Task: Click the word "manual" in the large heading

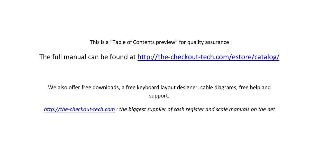Action: pyautogui.click(x=75, y=57)
